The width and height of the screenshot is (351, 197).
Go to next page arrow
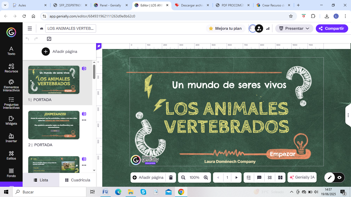(236, 178)
